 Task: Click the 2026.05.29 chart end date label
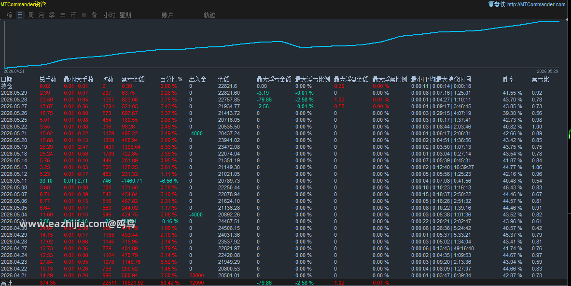[547, 71]
